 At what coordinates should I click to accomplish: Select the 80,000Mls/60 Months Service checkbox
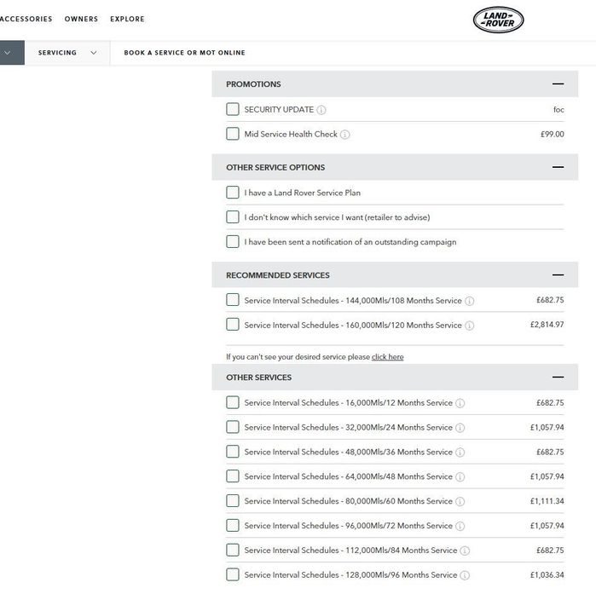click(x=233, y=501)
